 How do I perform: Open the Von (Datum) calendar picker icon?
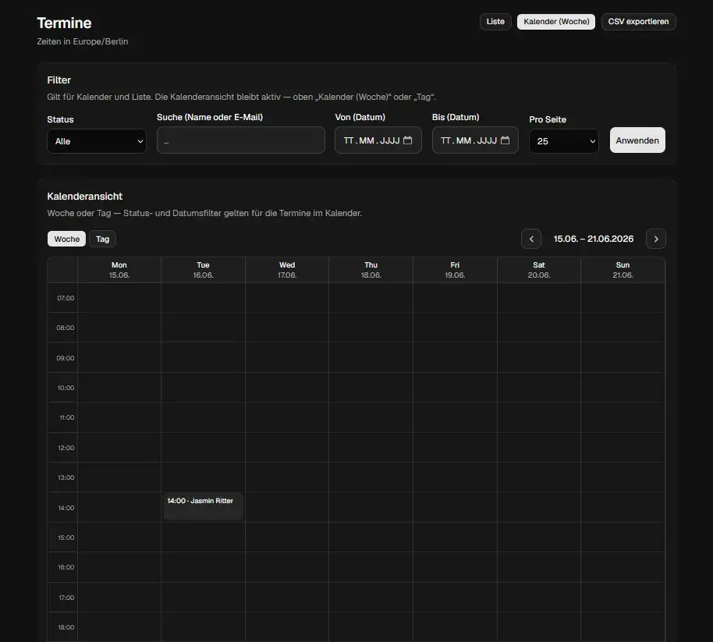click(x=407, y=140)
